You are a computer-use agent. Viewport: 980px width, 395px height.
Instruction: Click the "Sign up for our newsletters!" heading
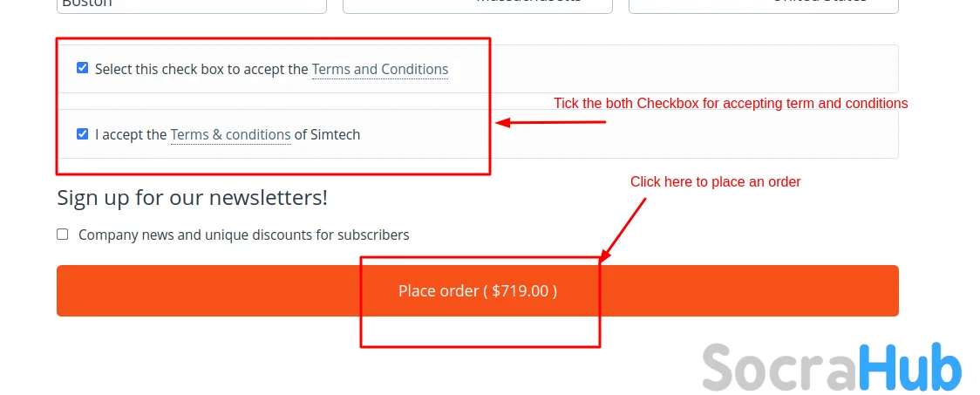pos(193,198)
